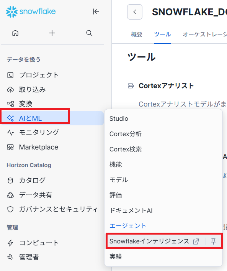Open Snowflakeインテリジェンス from the flyout menu
Image resolution: width=227 pixels, height=271 pixels.
click(x=150, y=241)
